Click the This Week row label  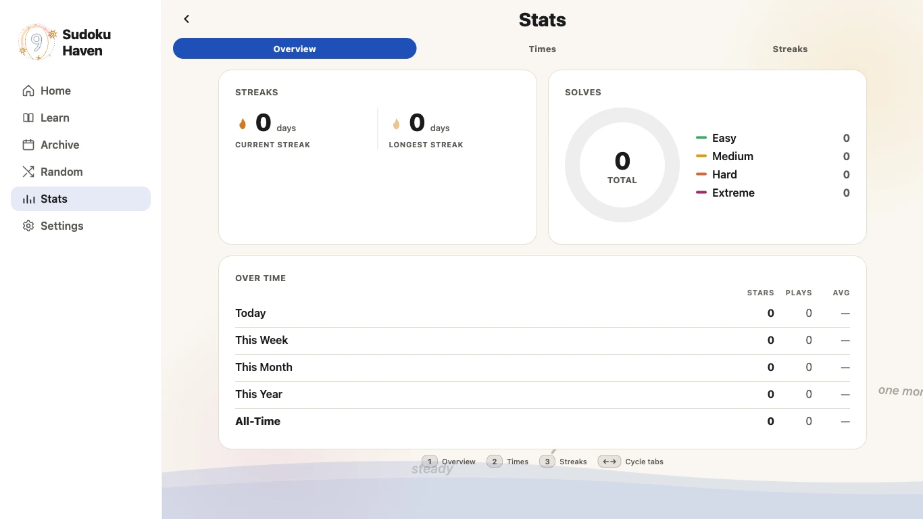tap(261, 340)
